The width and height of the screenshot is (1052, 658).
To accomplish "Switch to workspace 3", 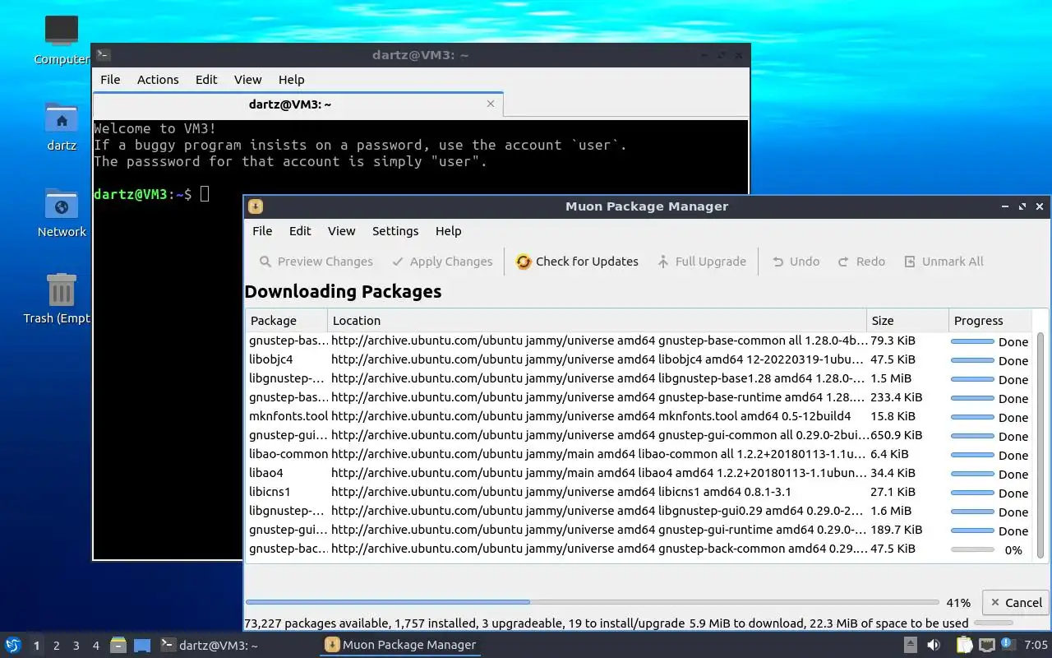I will 76,646.
